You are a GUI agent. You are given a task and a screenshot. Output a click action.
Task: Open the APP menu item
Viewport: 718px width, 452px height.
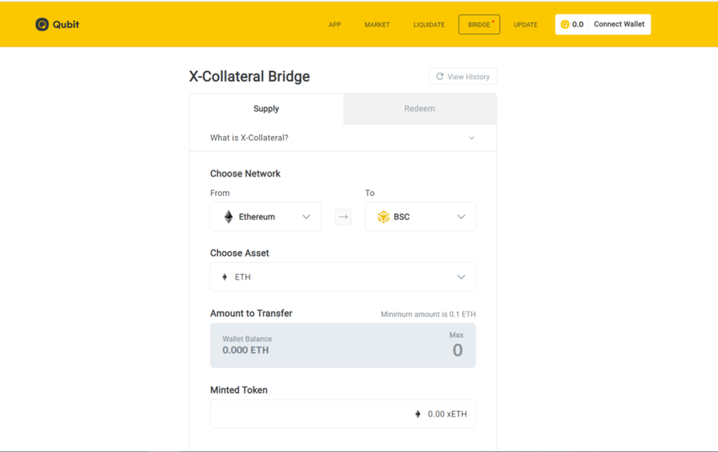pos(335,25)
